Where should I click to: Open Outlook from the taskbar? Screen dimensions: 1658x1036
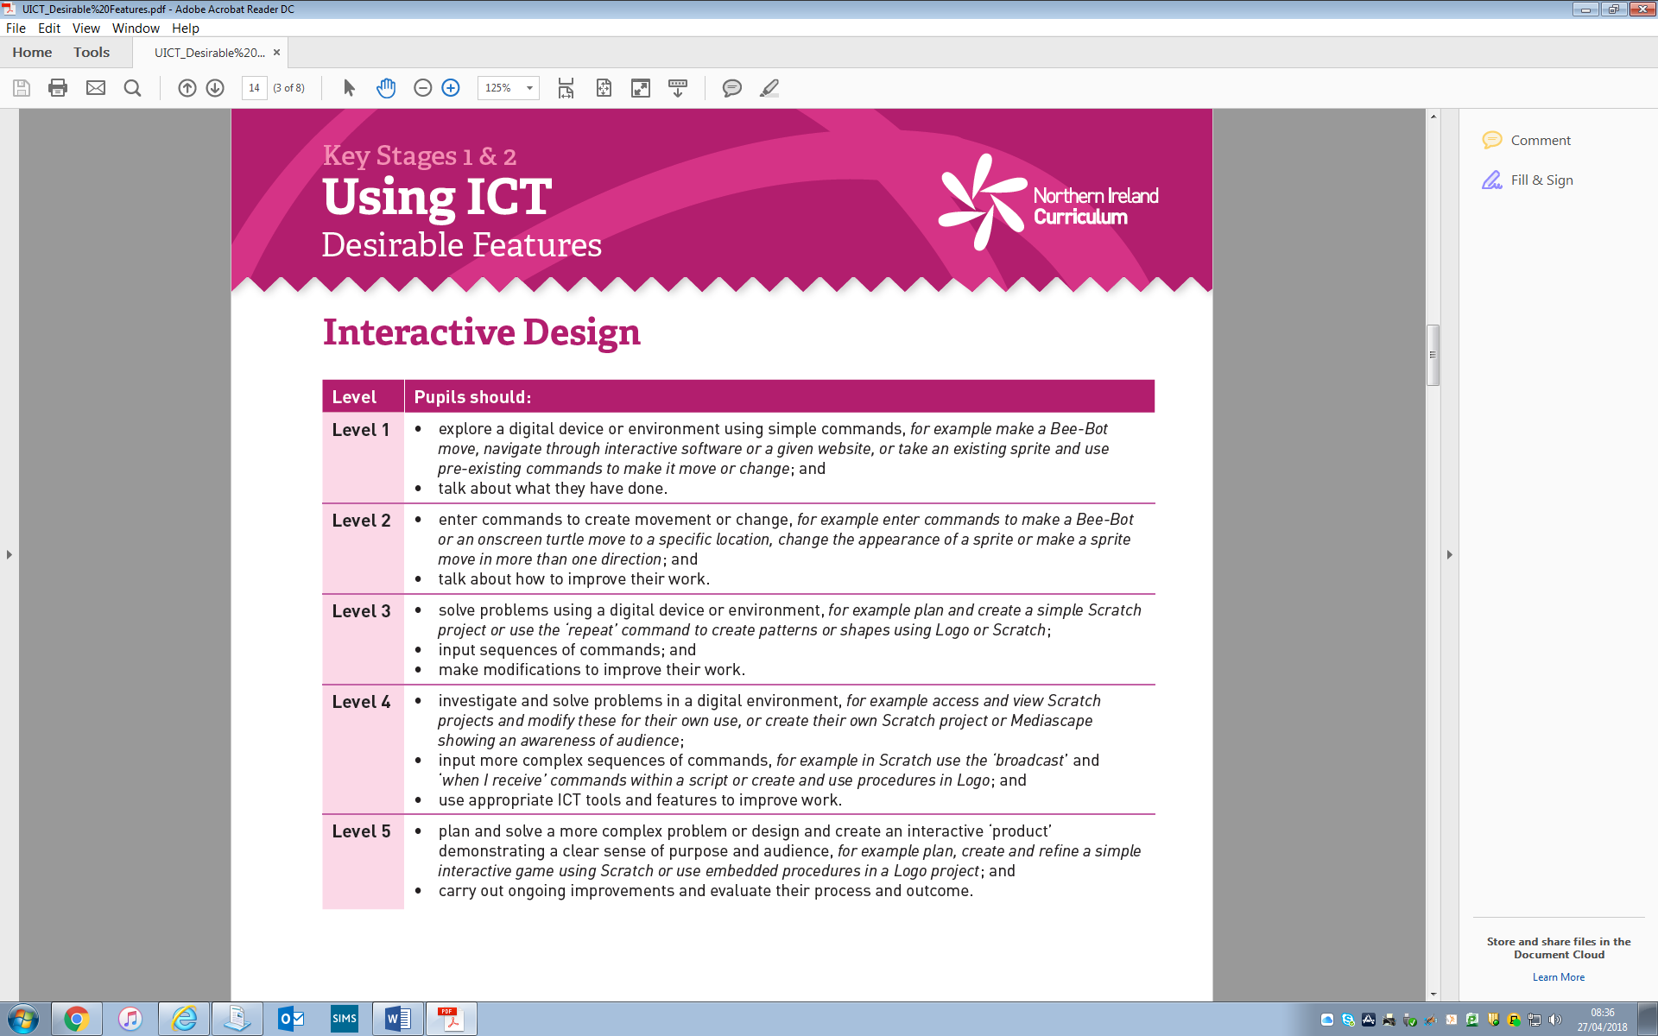point(291,1020)
